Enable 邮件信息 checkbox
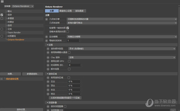The image size is (180, 111). tap(69, 69)
